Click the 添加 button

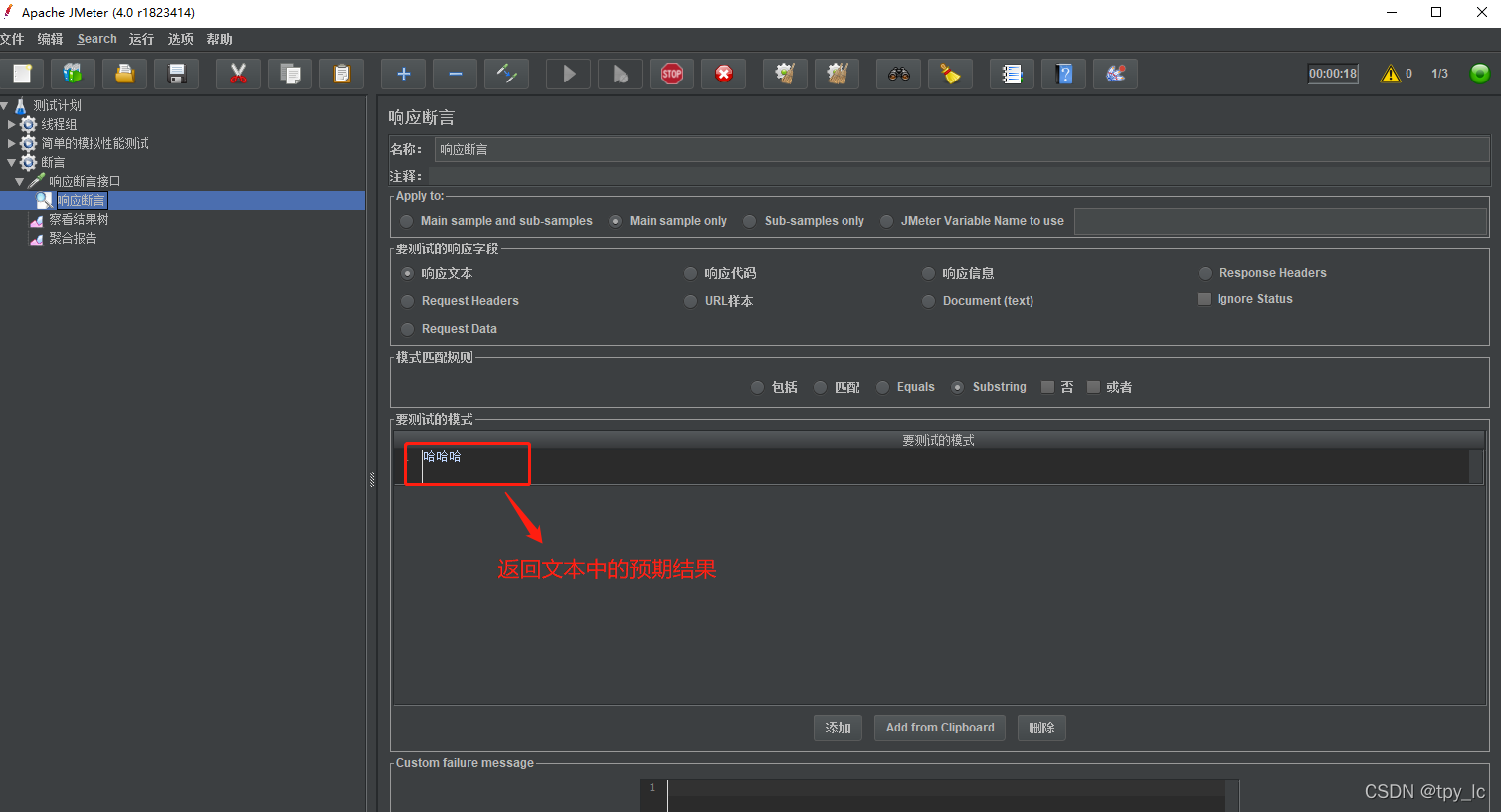[838, 728]
